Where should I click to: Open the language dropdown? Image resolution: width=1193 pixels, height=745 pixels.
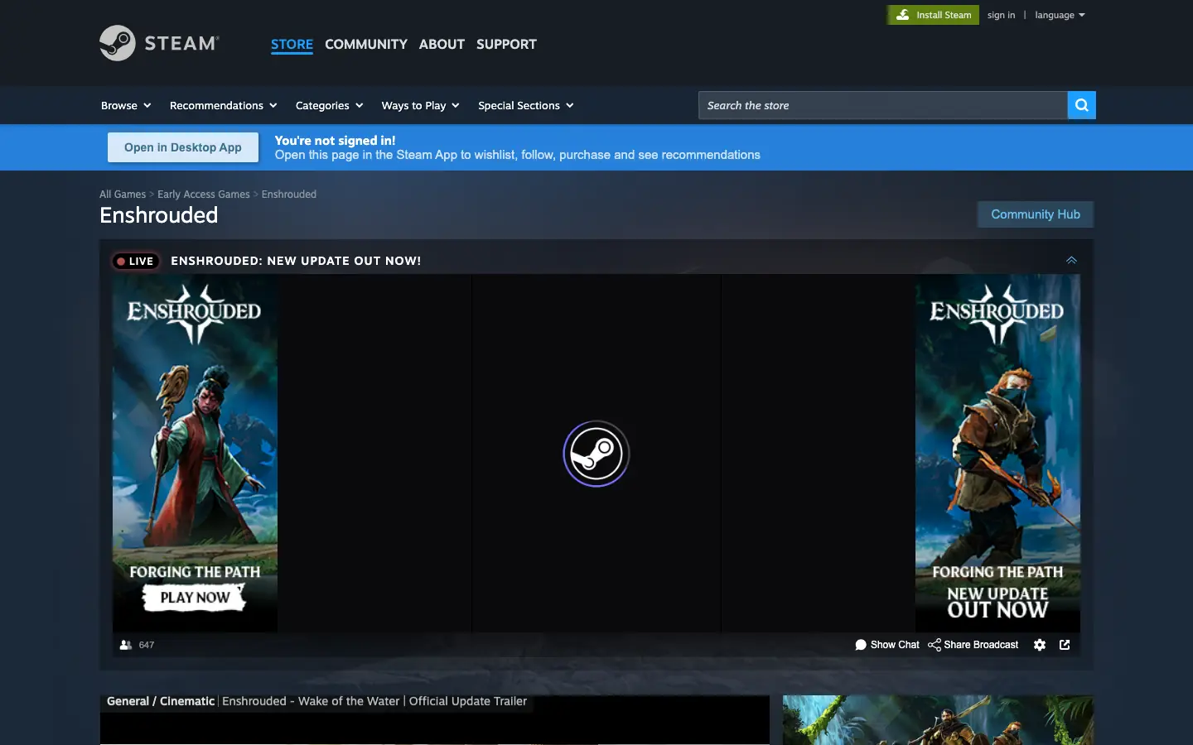pos(1060,15)
